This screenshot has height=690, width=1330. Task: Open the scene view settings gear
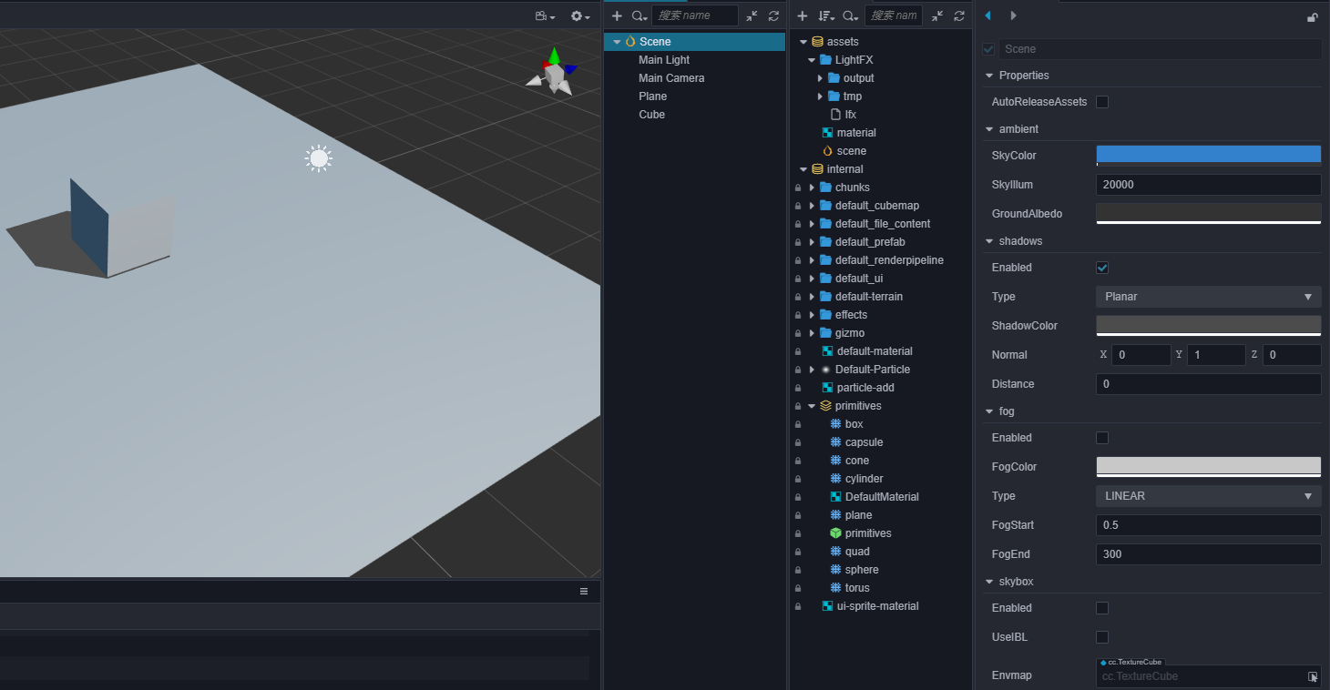coord(579,16)
